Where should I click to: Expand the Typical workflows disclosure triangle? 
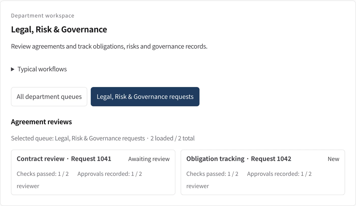13,69
